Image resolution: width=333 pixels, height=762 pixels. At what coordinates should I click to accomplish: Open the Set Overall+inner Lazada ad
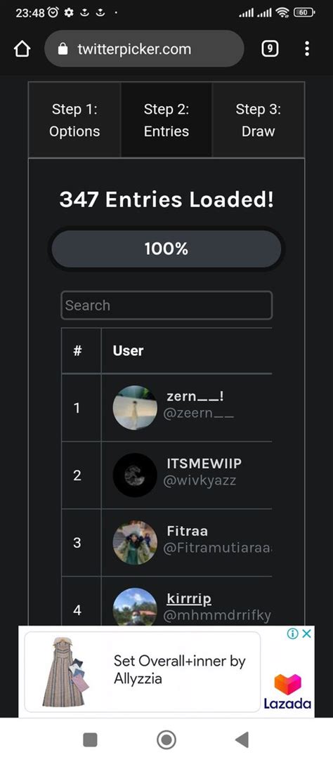[142, 671]
